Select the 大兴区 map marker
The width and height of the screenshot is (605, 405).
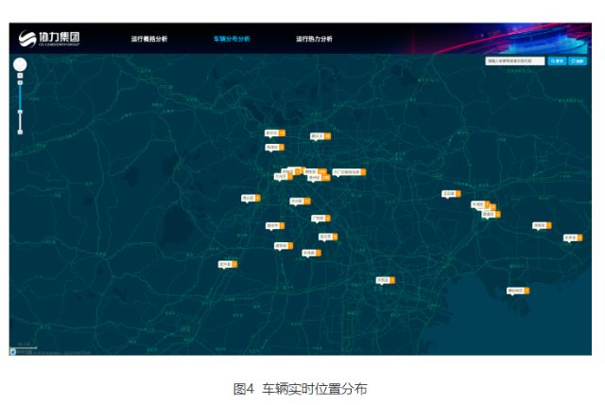click(296, 201)
